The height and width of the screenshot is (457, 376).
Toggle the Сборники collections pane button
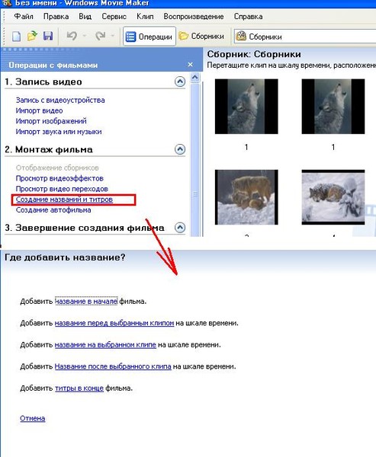click(x=201, y=36)
